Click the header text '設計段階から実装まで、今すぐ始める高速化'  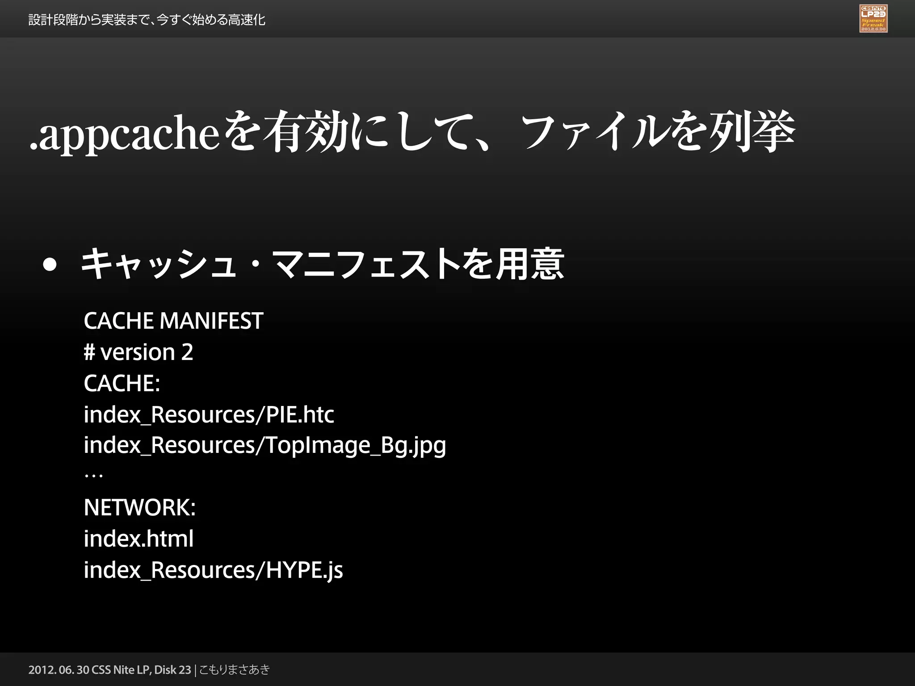click(x=147, y=20)
